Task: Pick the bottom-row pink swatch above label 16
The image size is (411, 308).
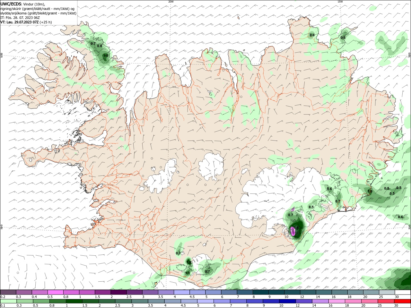Action: pos(337,301)
